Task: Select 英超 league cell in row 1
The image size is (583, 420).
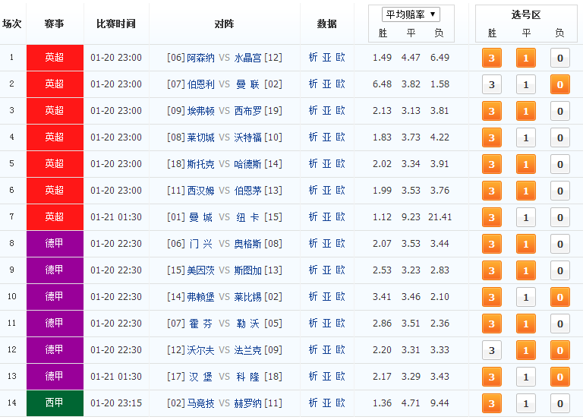Action: pos(55,58)
